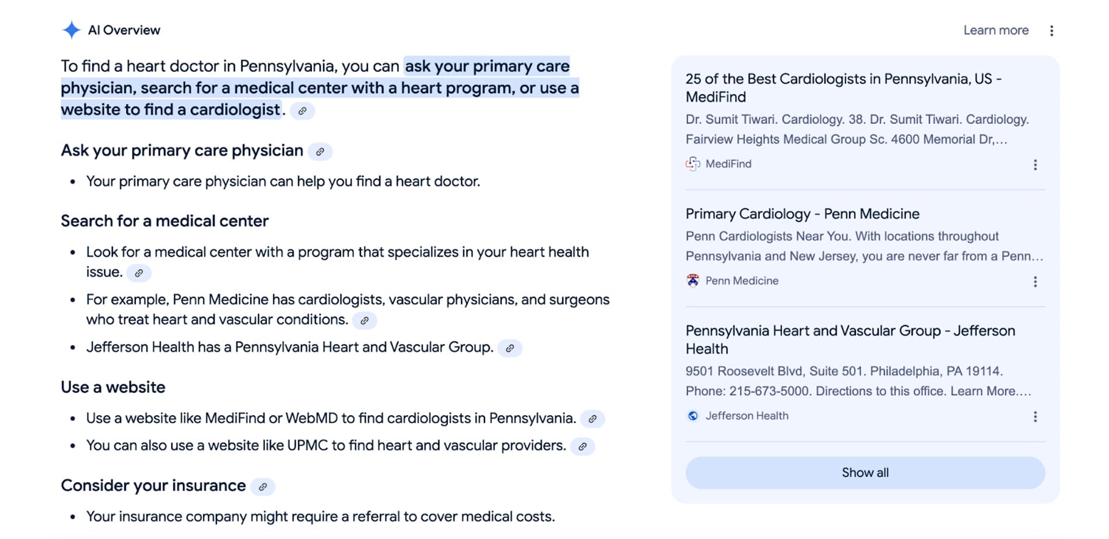Click the "Show all" button

point(865,473)
